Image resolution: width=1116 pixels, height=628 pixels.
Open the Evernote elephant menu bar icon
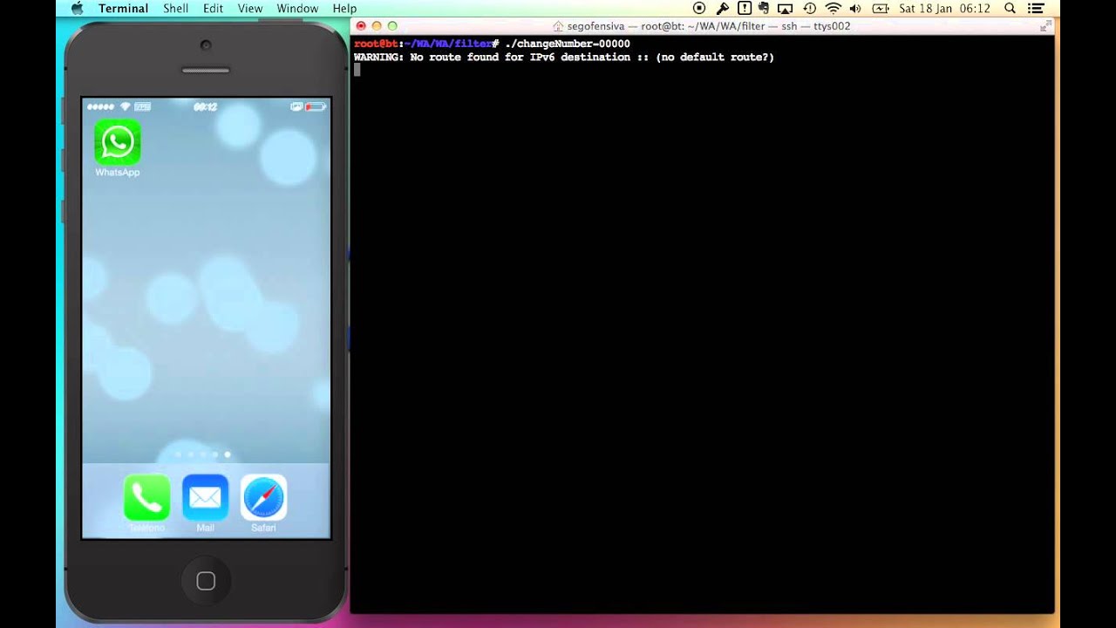[x=765, y=9]
